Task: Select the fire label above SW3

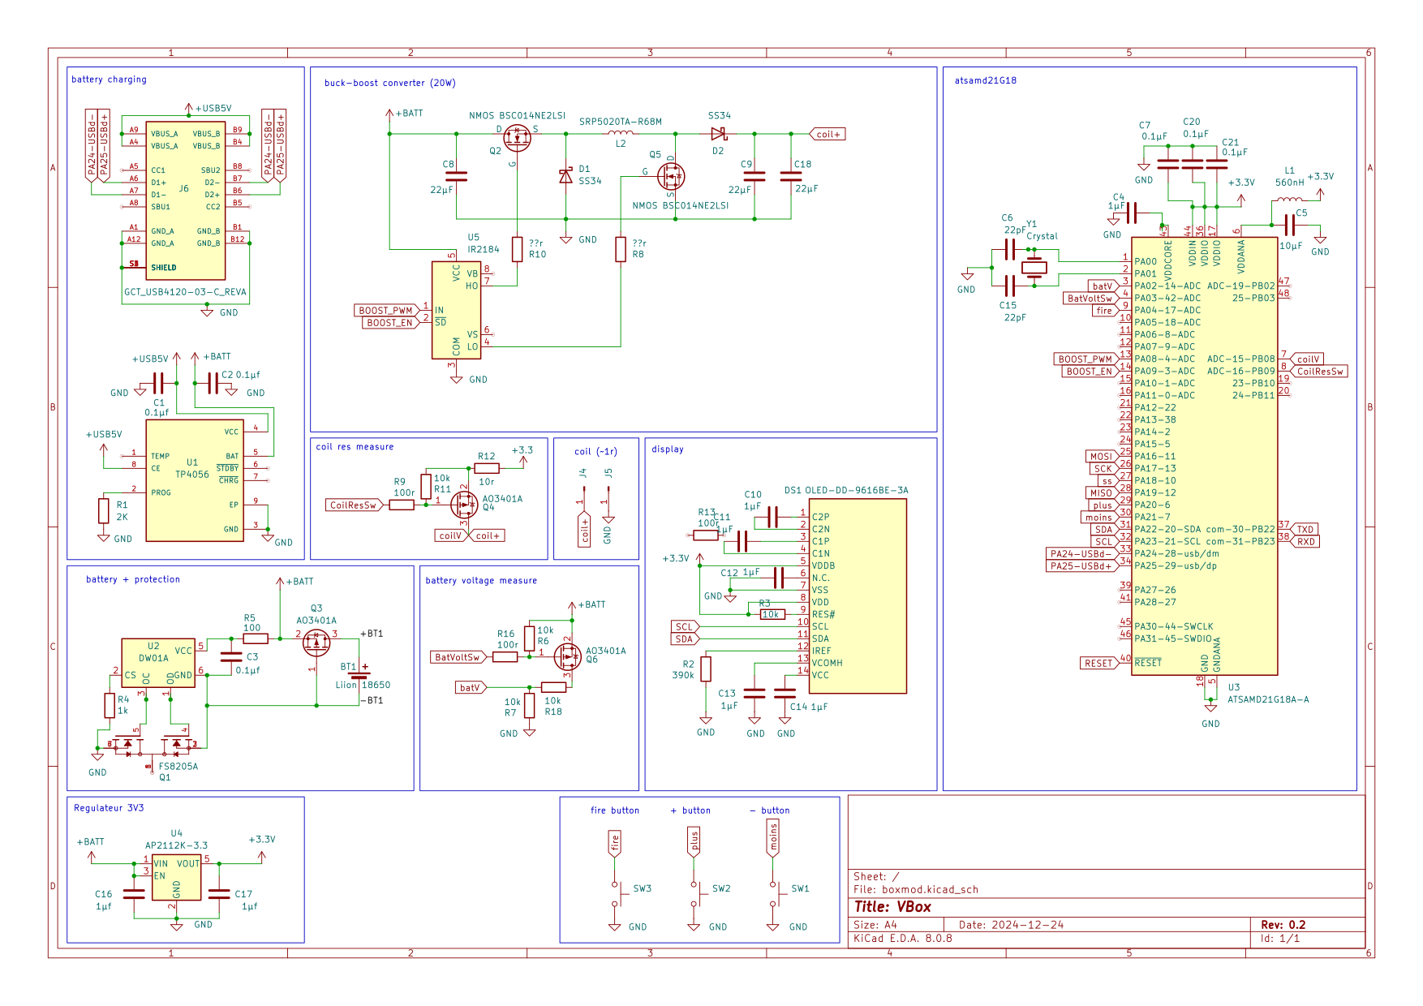Action: [x=615, y=844]
